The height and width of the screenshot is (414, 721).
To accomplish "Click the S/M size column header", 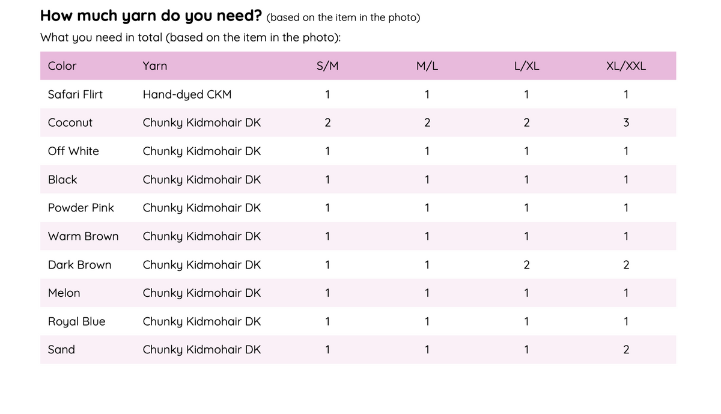I will [x=327, y=66].
